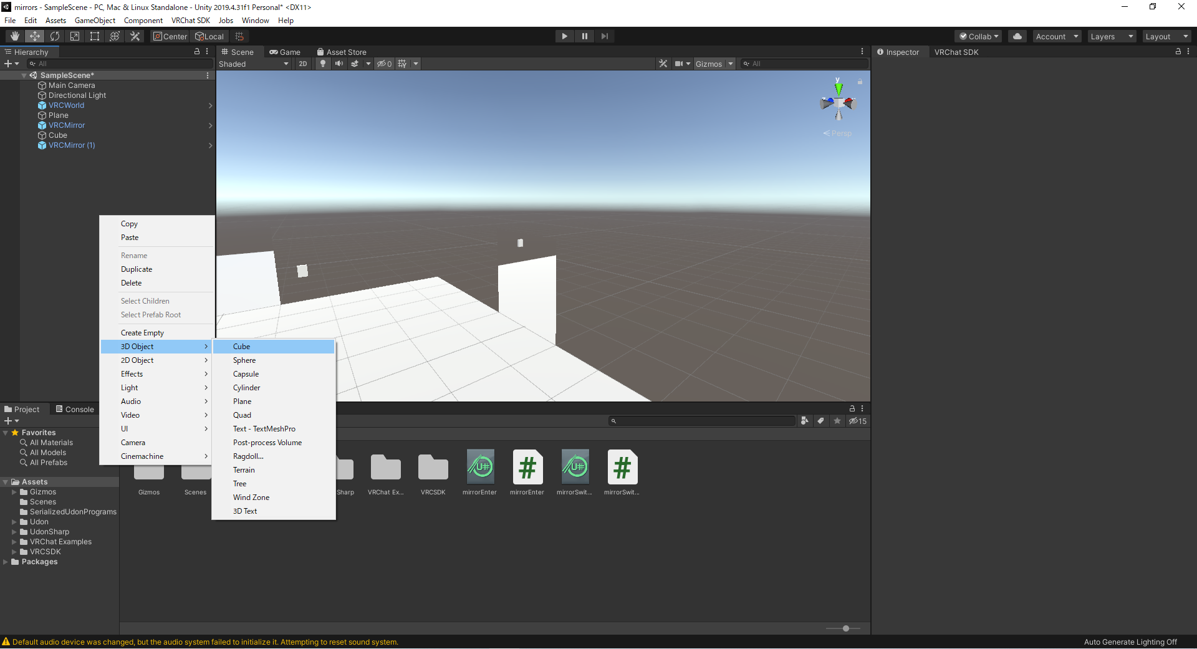Viewport: 1197px width, 649px height.
Task: Choose Cube from 3D Object submenu
Action: 274,347
